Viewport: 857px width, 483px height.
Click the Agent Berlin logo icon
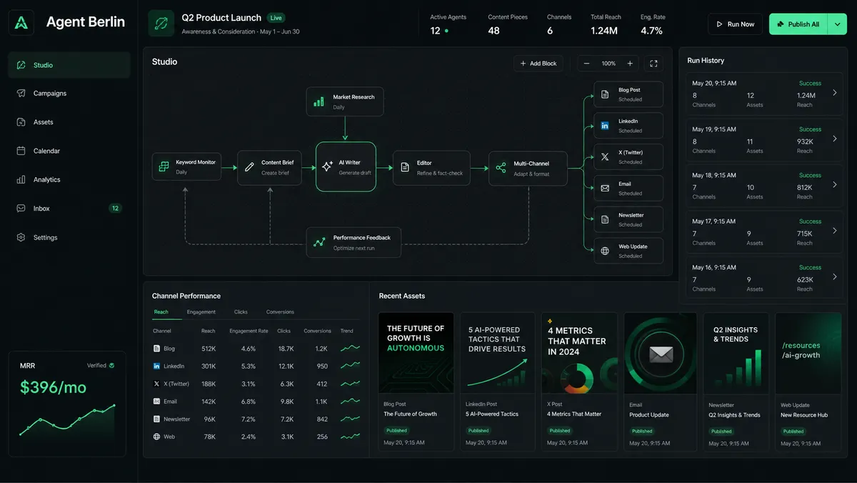pos(21,23)
